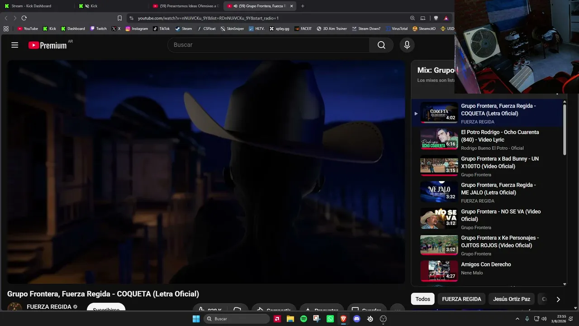This screenshot has width=579, height=326.
Task: Open File Explorer from the taskbar
Action: pos(290,319)
